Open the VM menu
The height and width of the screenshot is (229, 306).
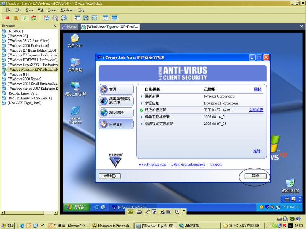pyautogui.click(x=41, y=10)
